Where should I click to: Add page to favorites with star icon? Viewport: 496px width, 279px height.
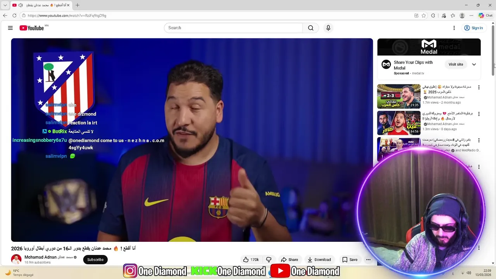pyautogui.click(x=424, y=15)
